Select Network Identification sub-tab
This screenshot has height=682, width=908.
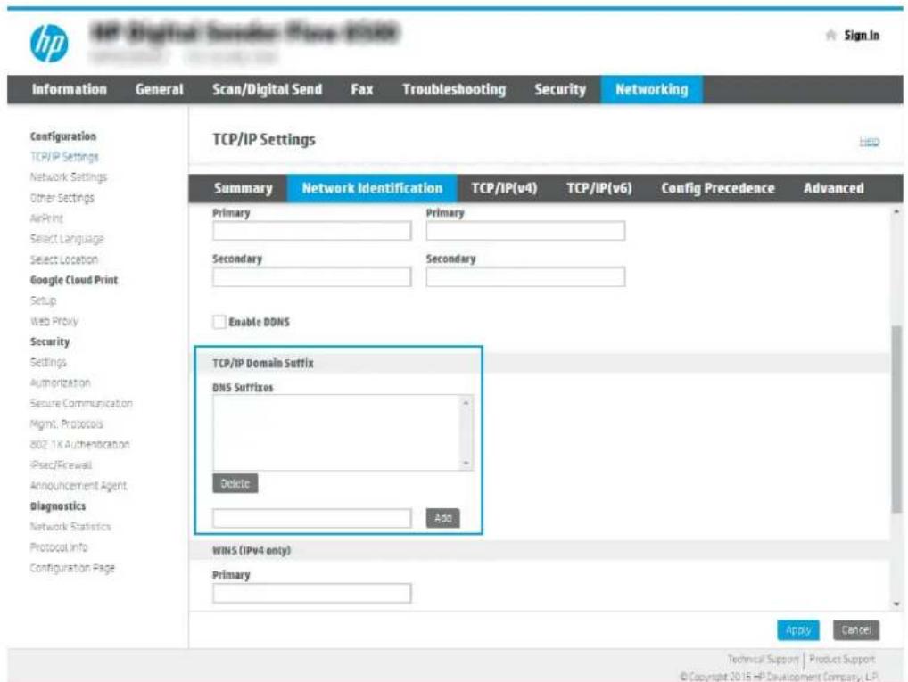[x=372, y=188]
